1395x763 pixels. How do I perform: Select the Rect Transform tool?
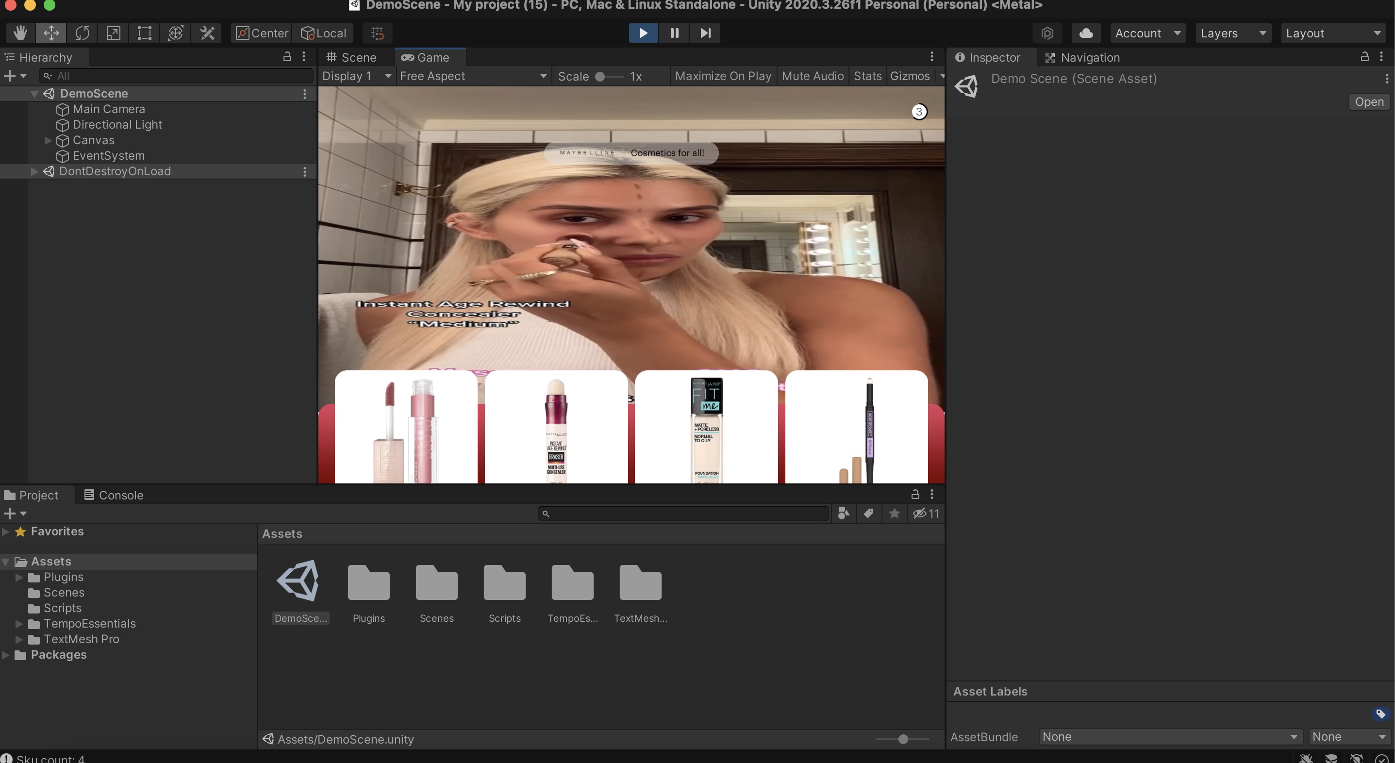pos(144,33)
